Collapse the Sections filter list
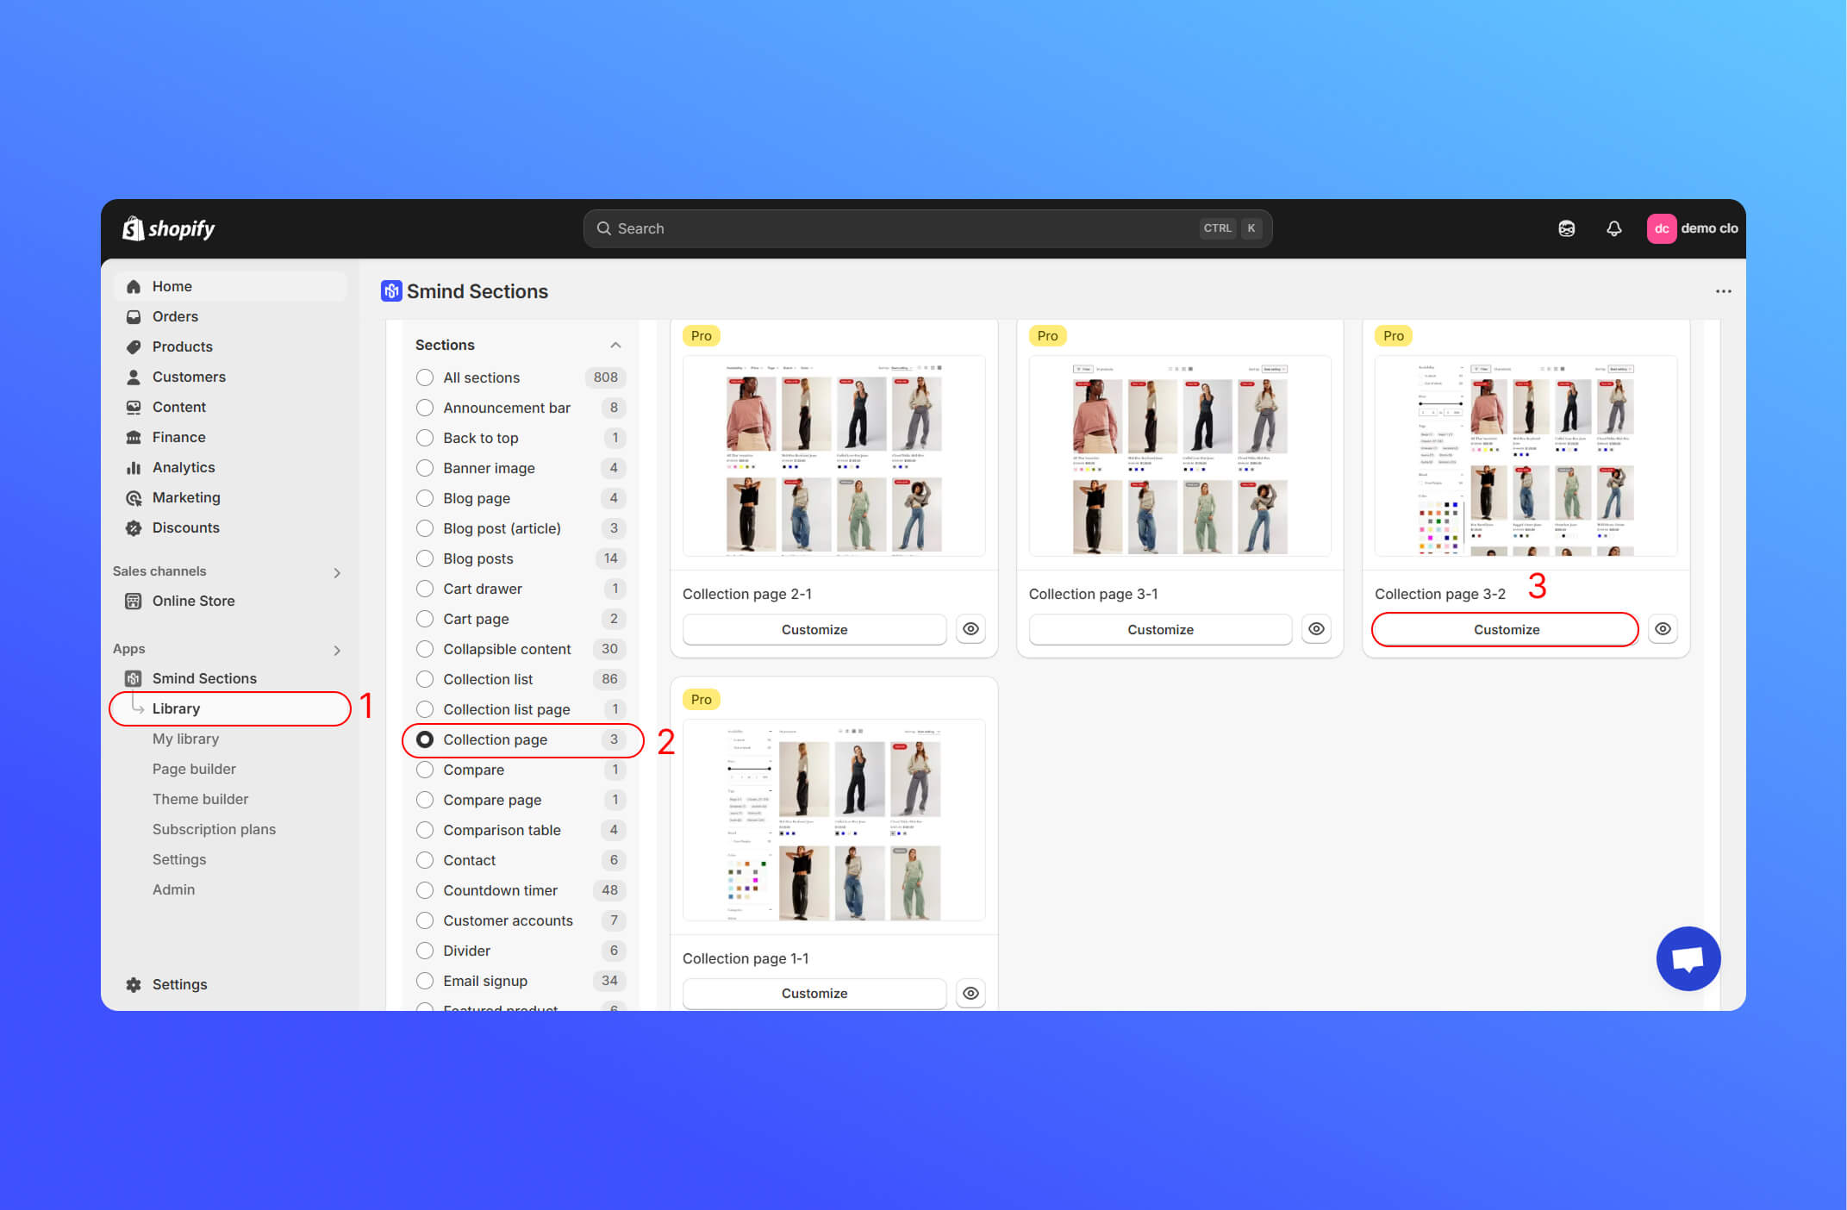Image resolution: width=1847 pixels, height=1210 pixels. coord(615,345)
